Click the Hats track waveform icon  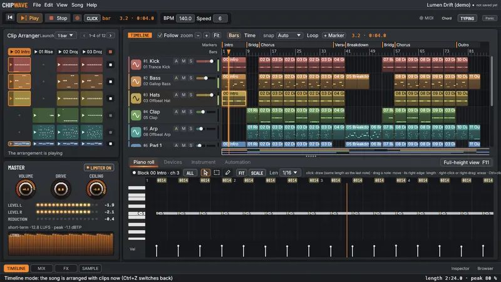136,98
